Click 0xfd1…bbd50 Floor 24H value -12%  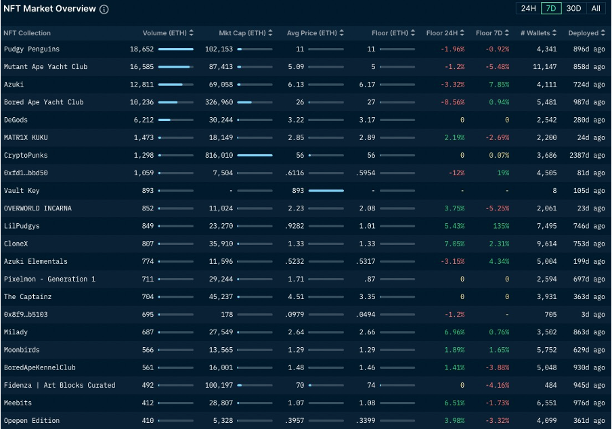click(x=457, y=173)
